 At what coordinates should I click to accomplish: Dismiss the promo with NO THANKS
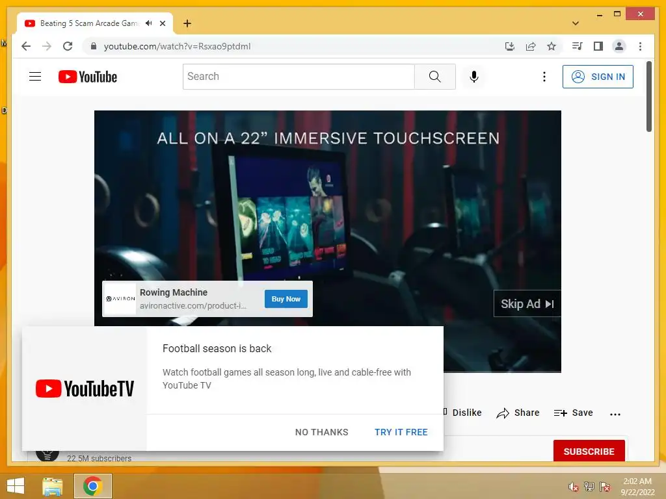[321, 432]
